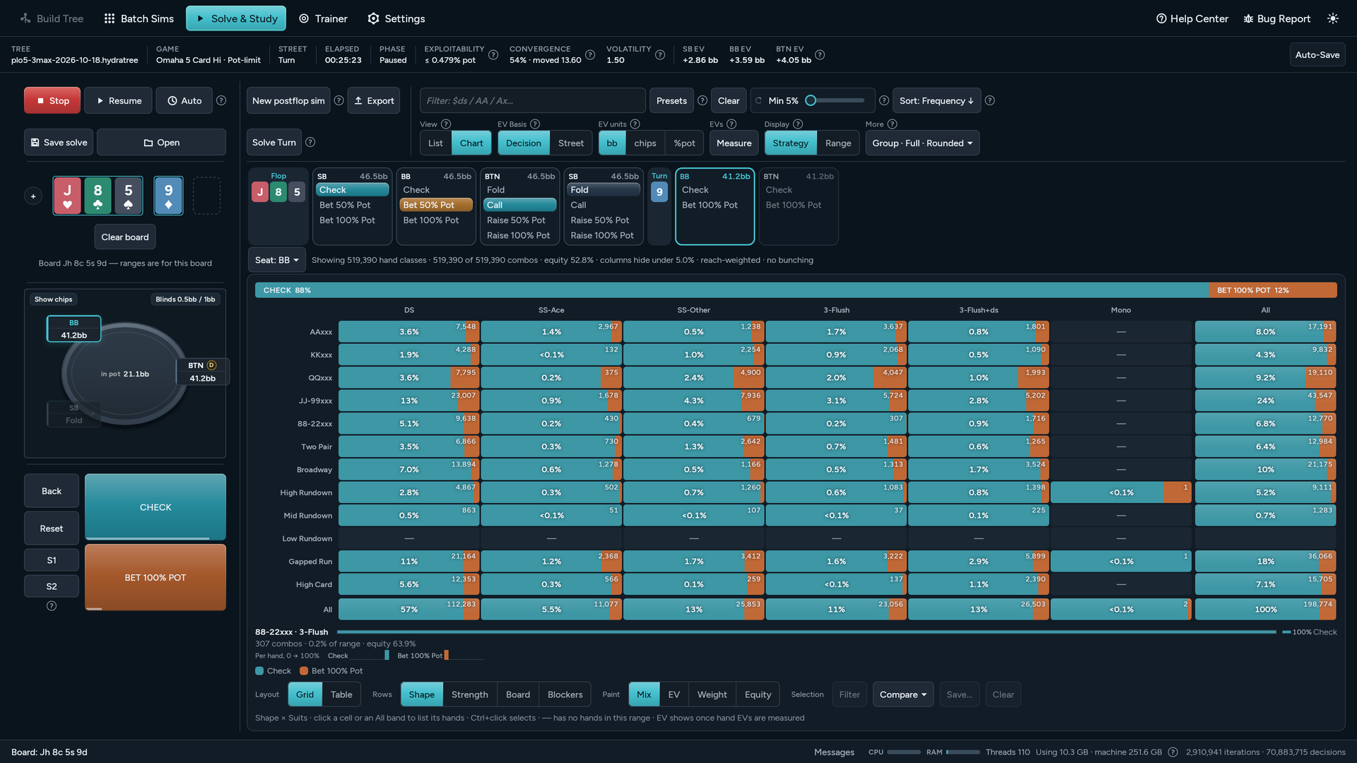Click the help icon next to Exploitability
Screen dimensions: 1357x763
coord(493,55)
